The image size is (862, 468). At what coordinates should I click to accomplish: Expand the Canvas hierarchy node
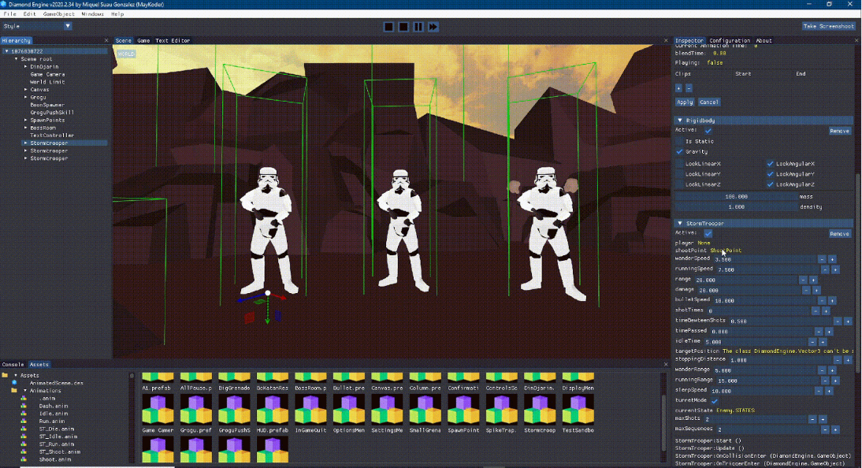[26, 90]
